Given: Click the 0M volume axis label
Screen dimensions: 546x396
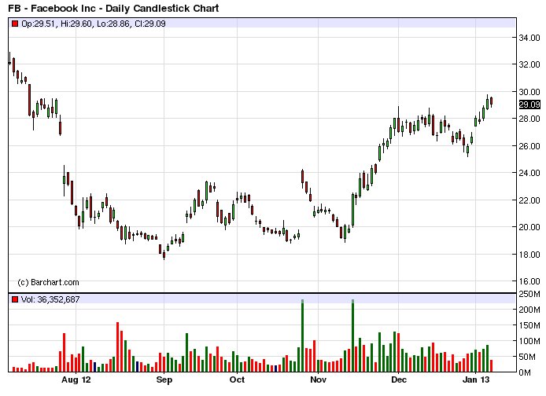Looking at the screenshot, I should (x=525, y=372).
